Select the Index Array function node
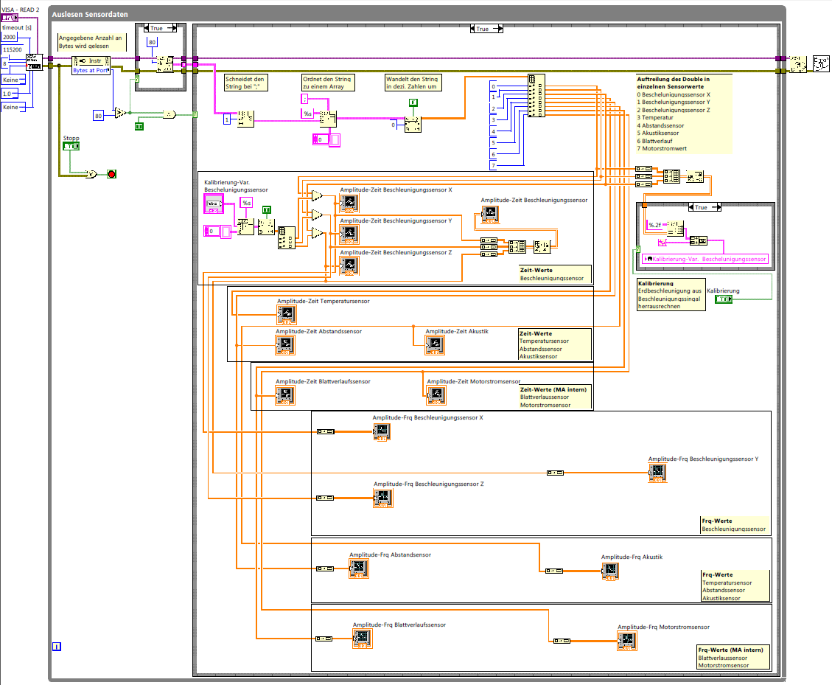Image resolution: width=832 pixels, height=685 pixels. point(536,96)
